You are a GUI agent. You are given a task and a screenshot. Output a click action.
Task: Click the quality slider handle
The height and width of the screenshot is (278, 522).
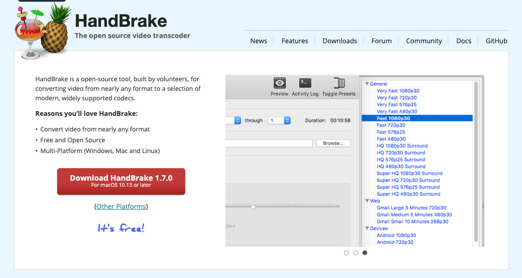[253, 207]
